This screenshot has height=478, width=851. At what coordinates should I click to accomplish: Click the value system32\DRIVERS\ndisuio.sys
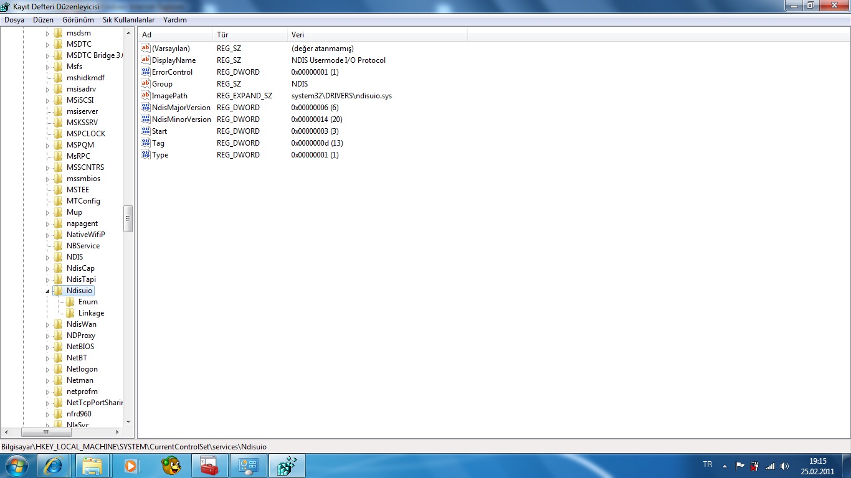pyautogui.click(x=341, y=96)
